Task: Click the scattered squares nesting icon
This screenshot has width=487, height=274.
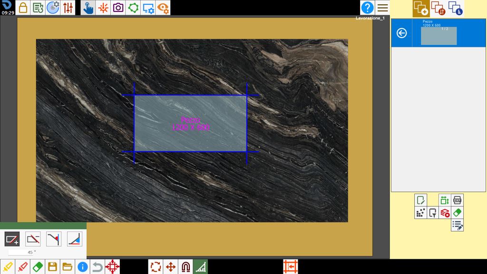Action: [420, 213]
